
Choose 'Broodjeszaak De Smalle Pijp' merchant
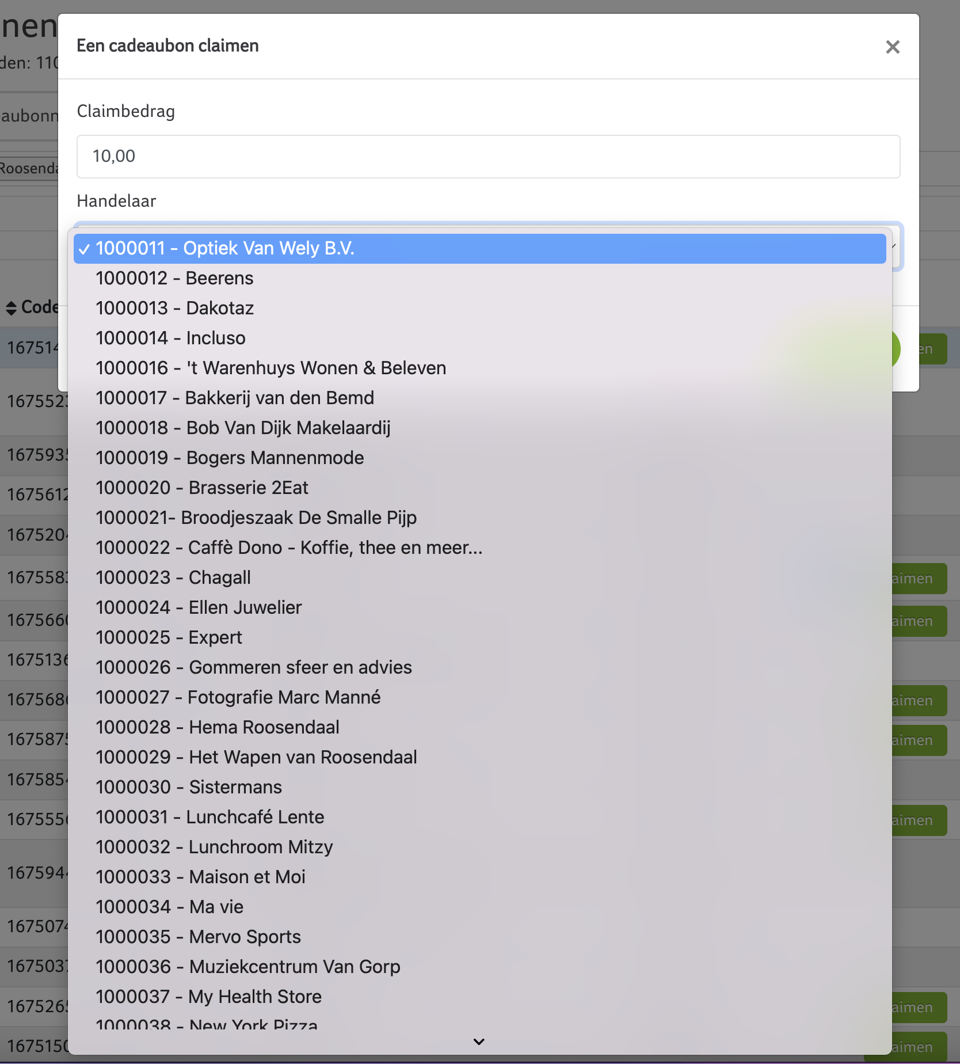(x=479, y=518)
